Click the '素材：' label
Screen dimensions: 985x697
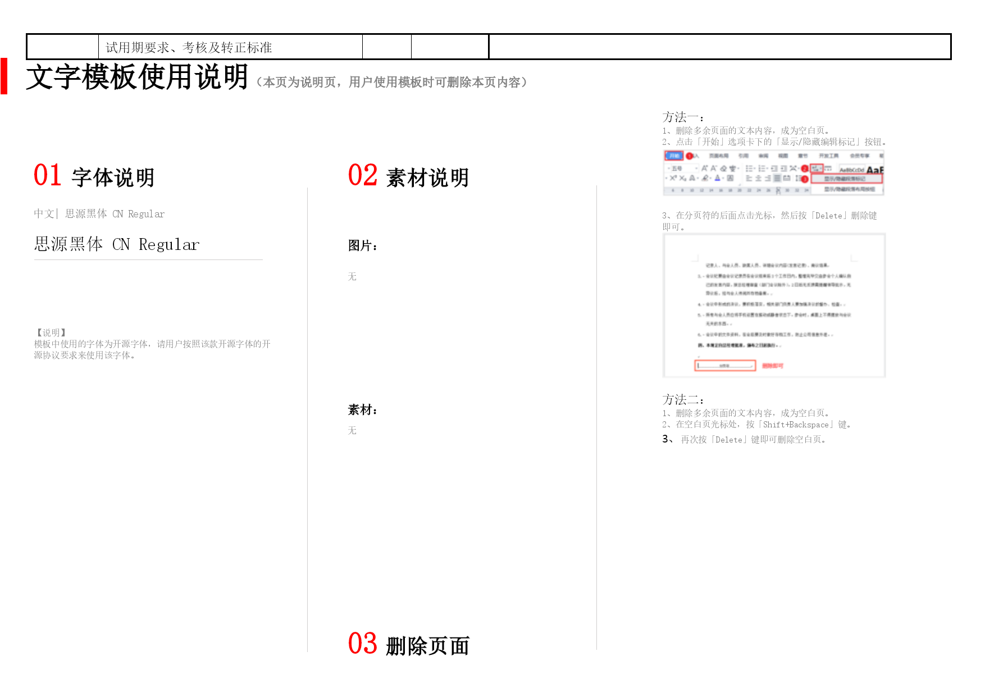pyautogui.click(x=363, y=410)
